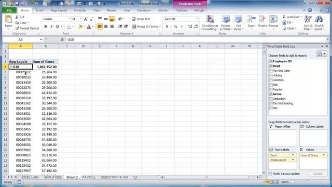Apply the fill color bucket
The height and width of the screenshot is (187, 332).
point(80,26)
